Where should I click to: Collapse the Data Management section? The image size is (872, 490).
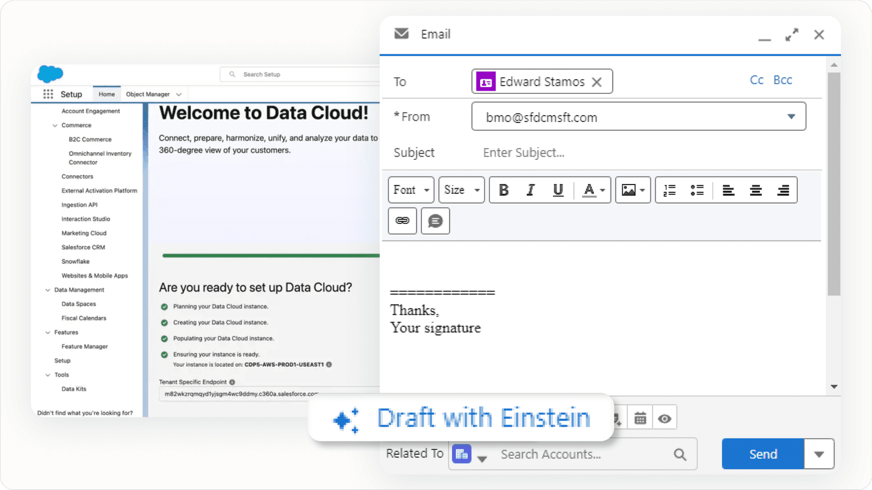[47, 290]
